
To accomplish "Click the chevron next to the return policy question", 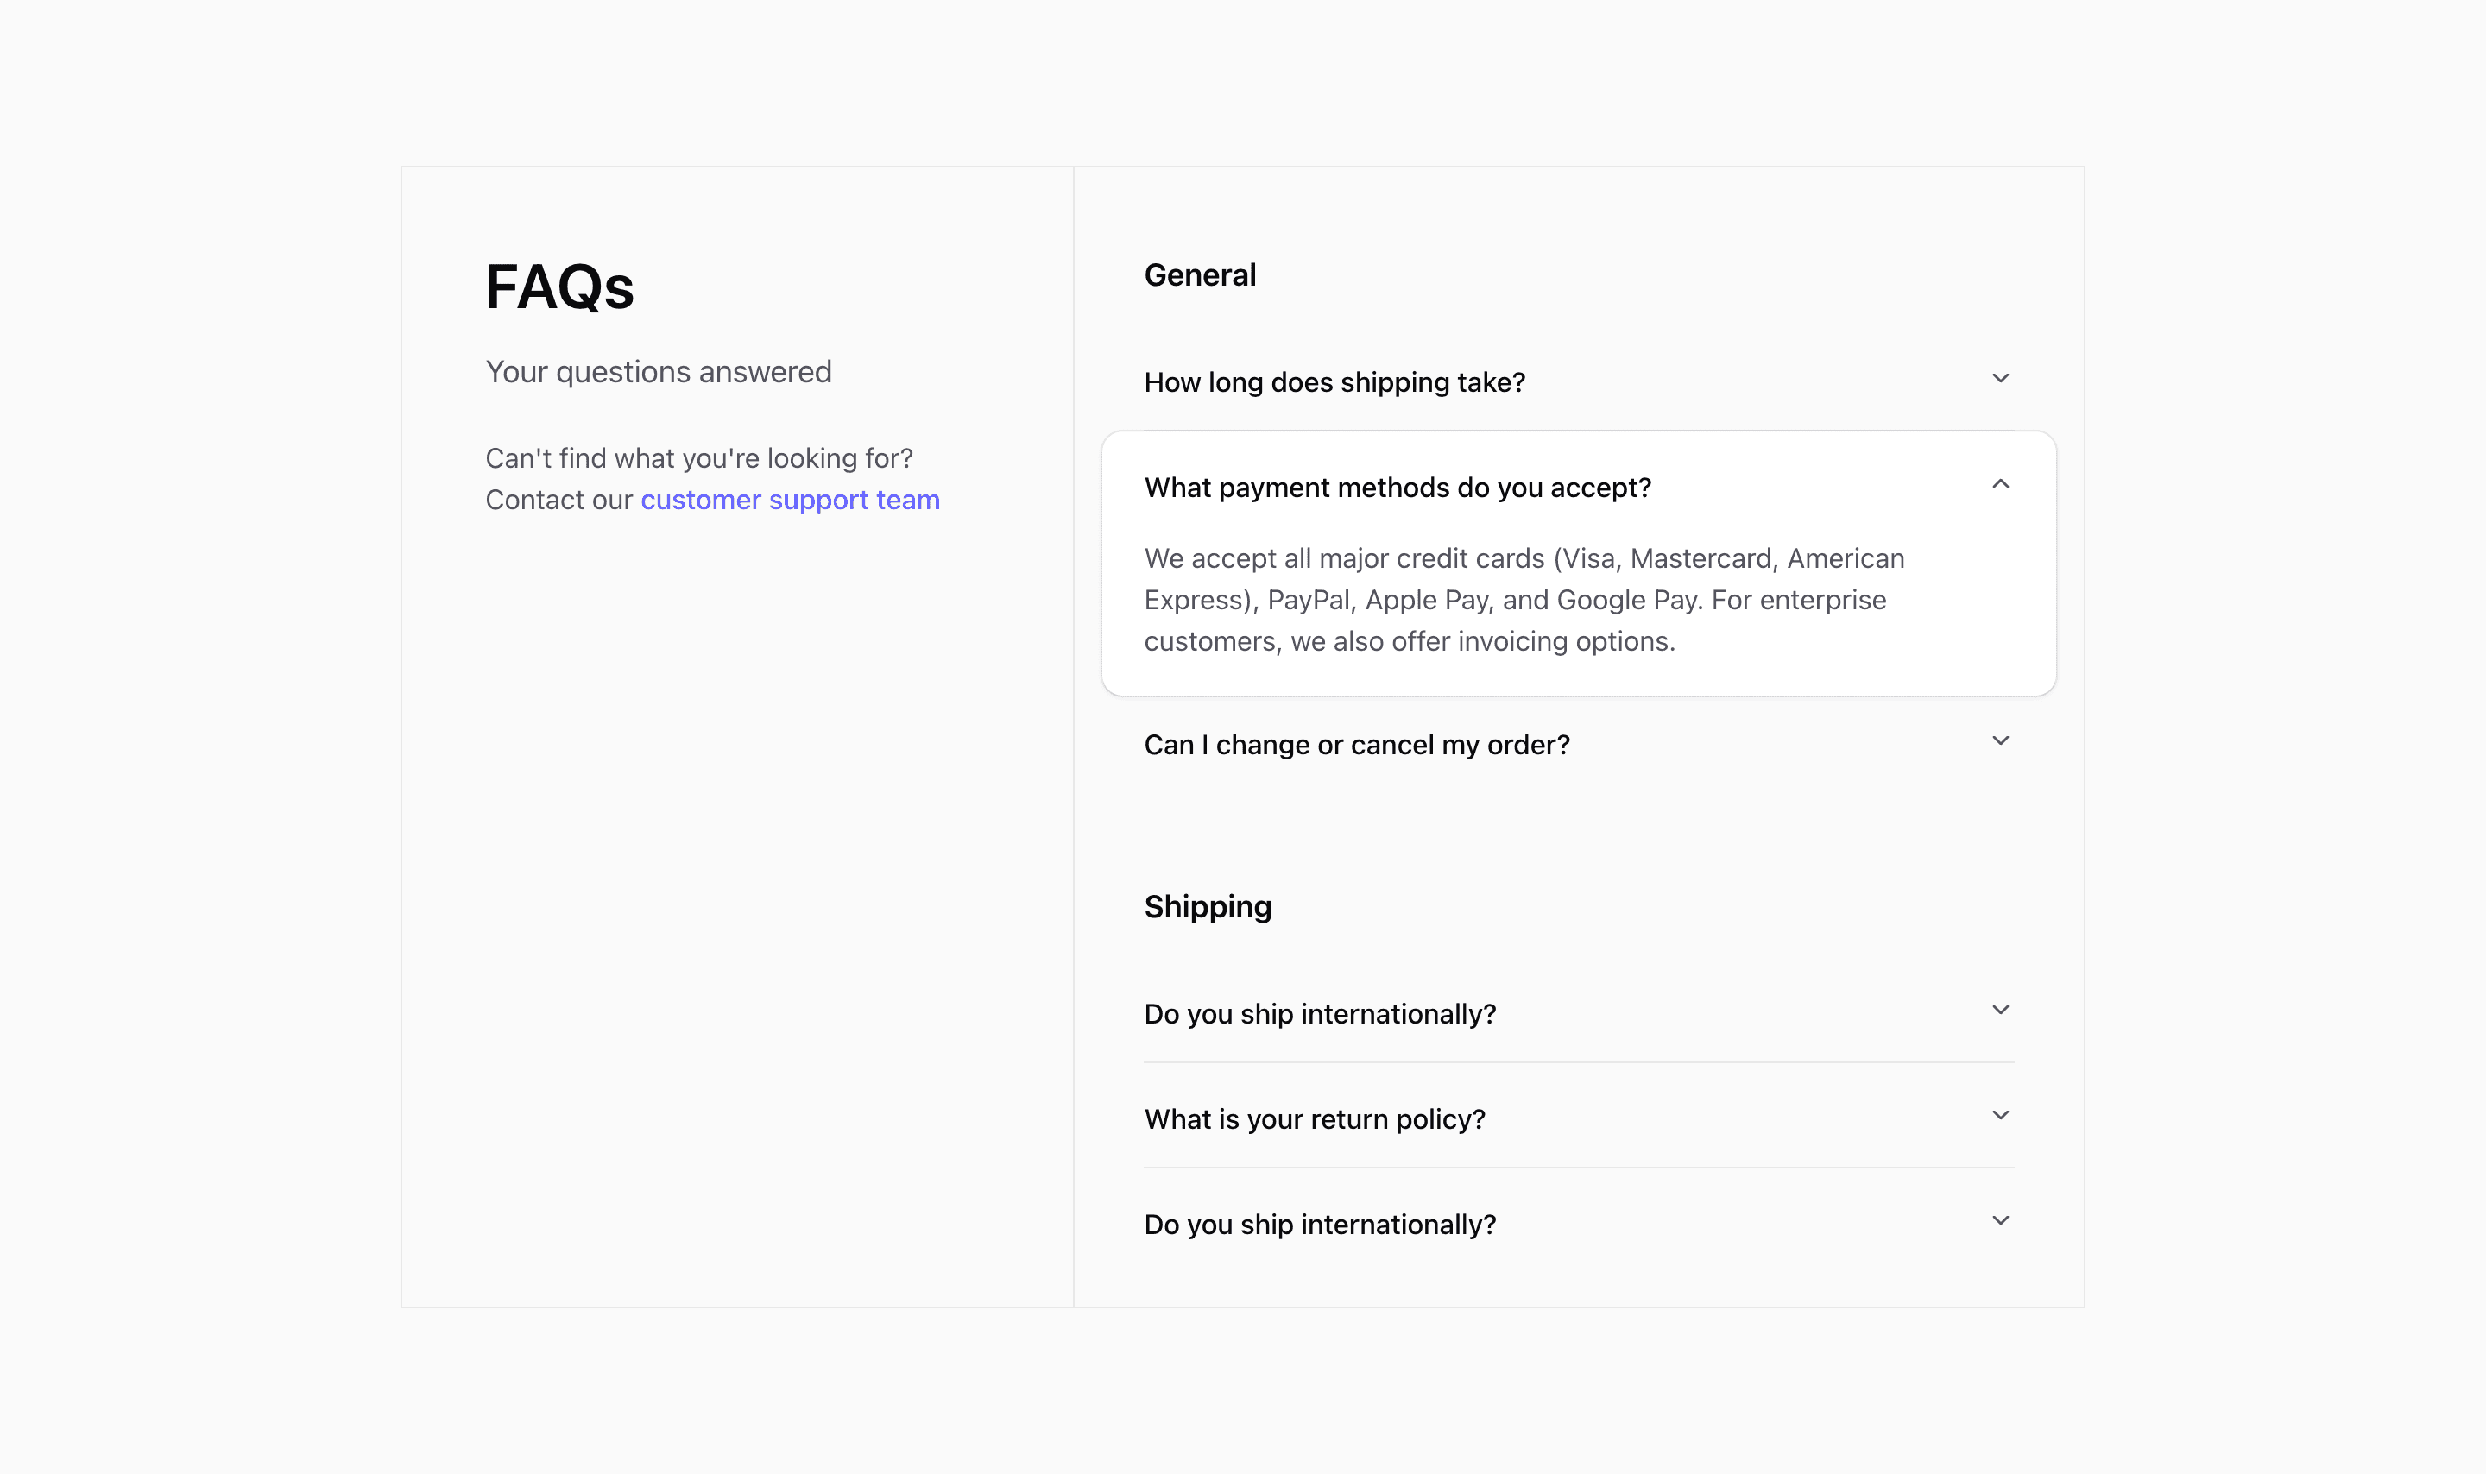I will (x=2000, y=1114).
